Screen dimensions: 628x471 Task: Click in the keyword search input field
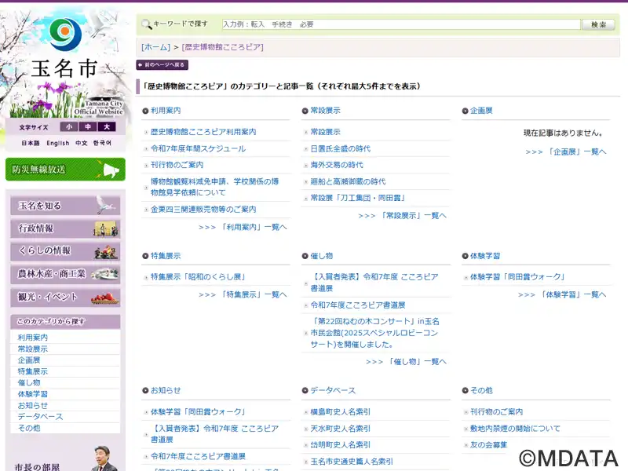[400, 24]
